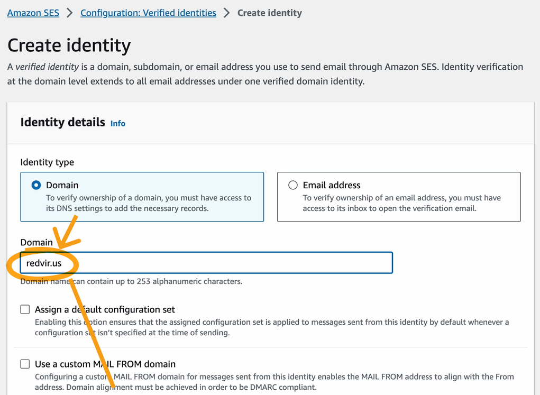Image resolution: width=540 pixels, height=395 pixels.
Task: Select the Email address radio button
Action: pyautogui.click(x=292, y=185)
